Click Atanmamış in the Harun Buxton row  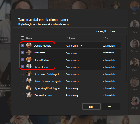[x=72, y=60]
